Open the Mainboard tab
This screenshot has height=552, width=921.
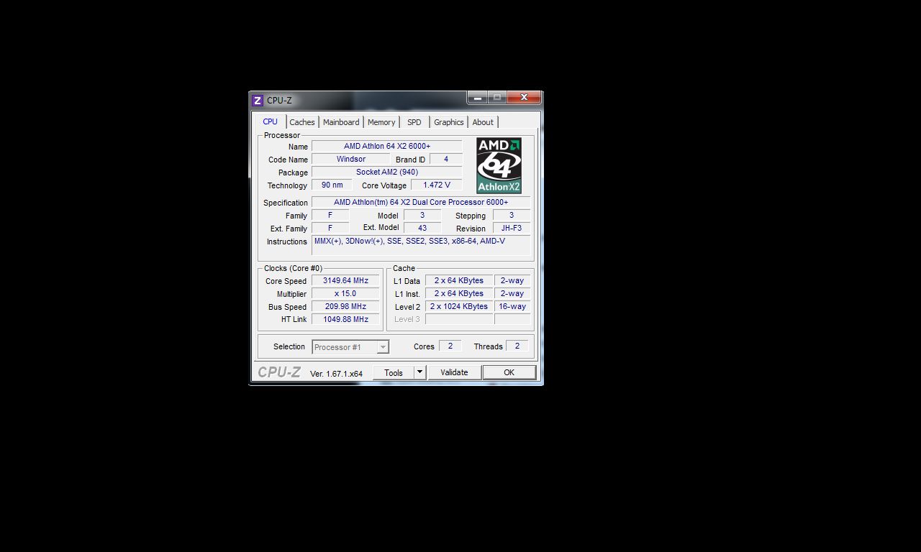tap(341, 122)
